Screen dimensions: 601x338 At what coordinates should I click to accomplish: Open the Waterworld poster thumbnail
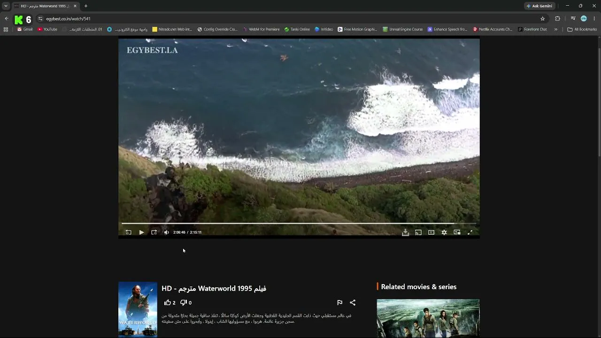coord(138,309)
